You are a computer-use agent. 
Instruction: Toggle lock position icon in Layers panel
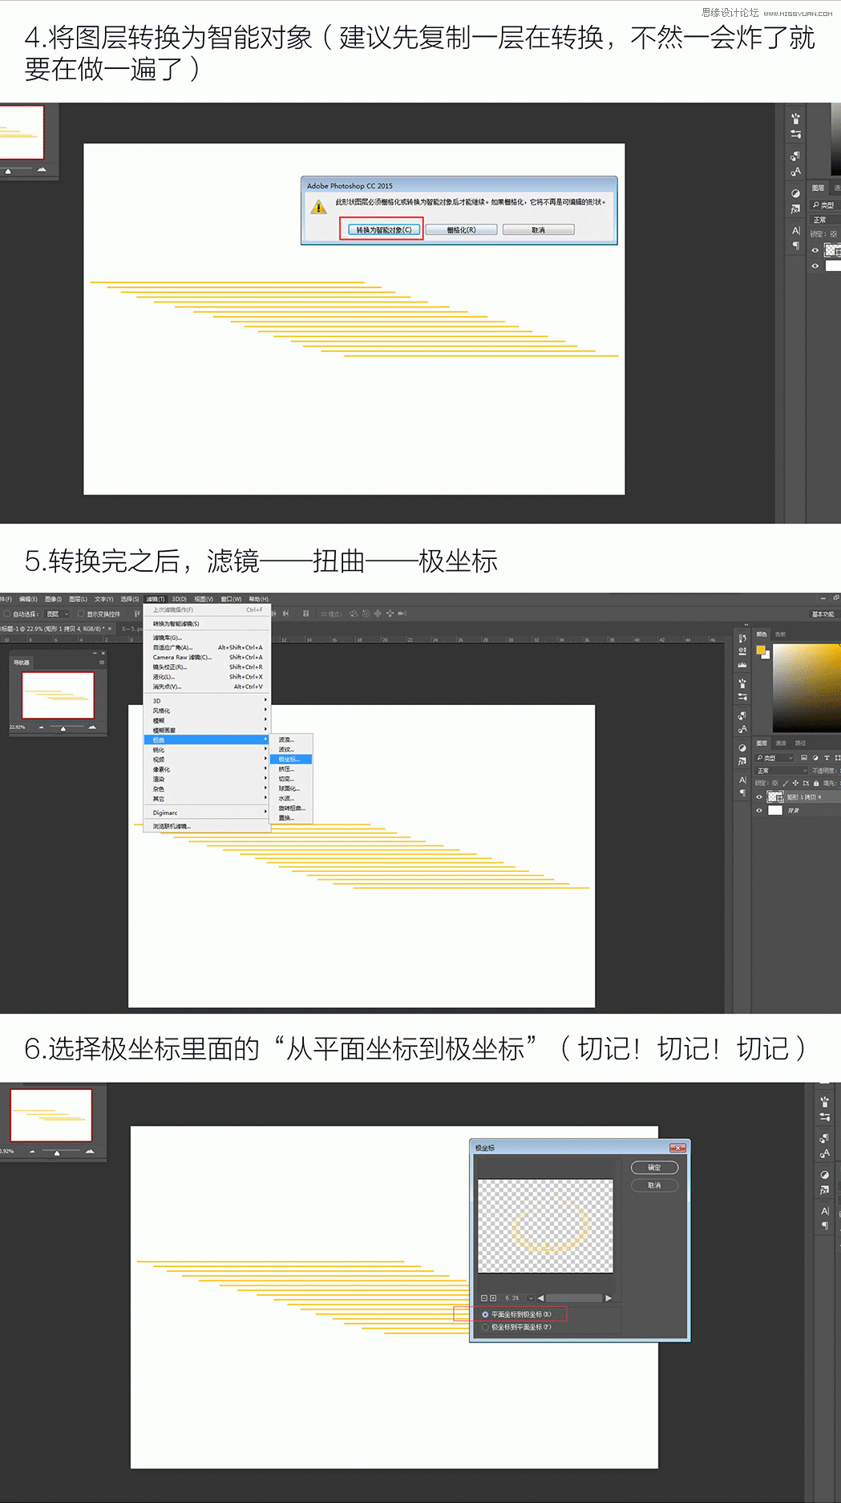coord(795,784)
